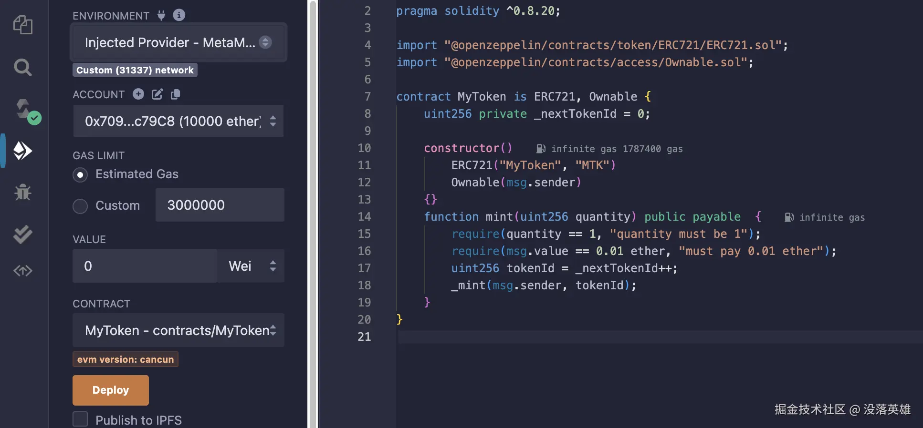Click the GAS LIMIT label
The image size is (923, 428).
(98, 155)
